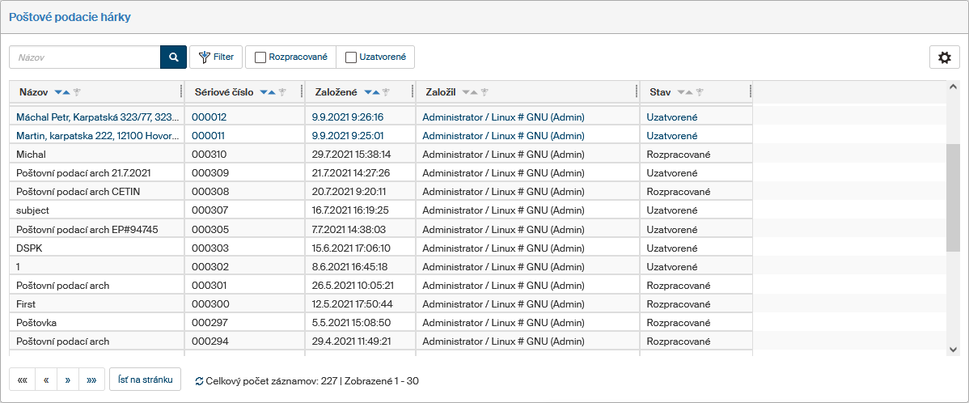Click the Ísť na stránku button
Image resolution: width=969 pixels, height=403 pixels.
(x=145, y=380)
